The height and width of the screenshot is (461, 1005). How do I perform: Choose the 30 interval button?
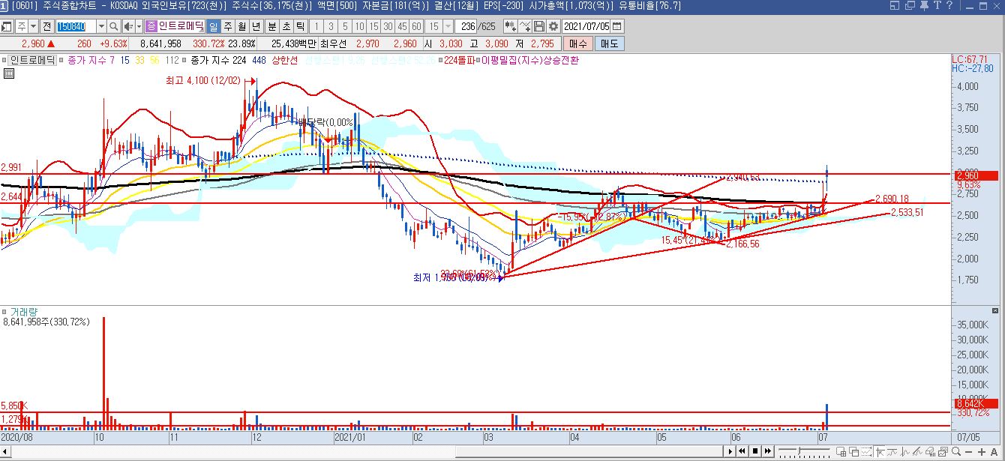coord(388,26)
